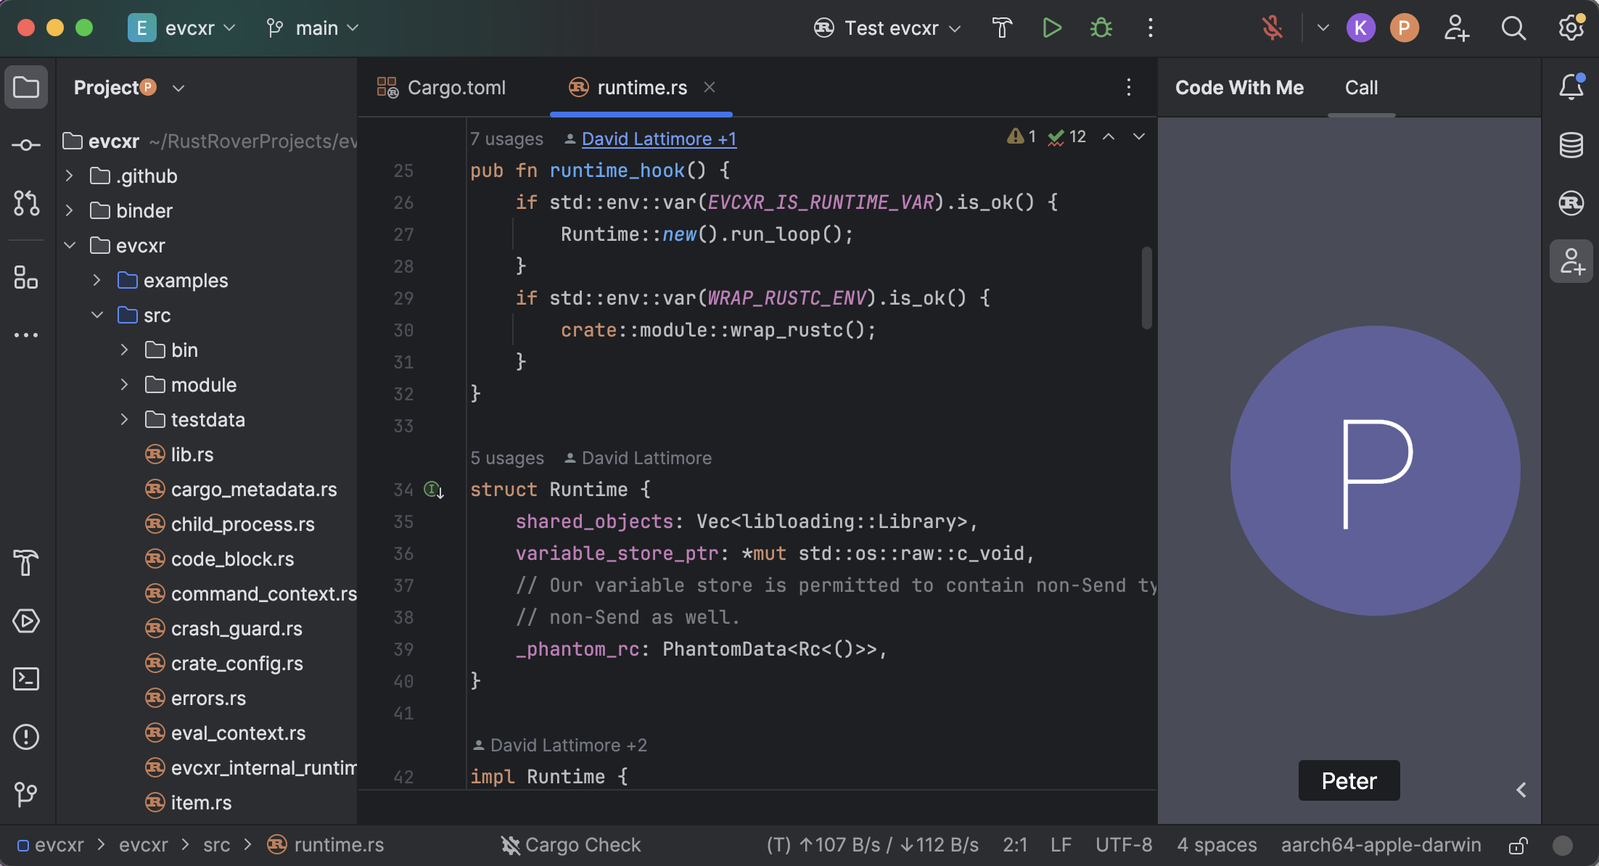Click the Cargo Check status bar widget
This screenshot has width=1599, height=866.
click(x=571, y=844)
